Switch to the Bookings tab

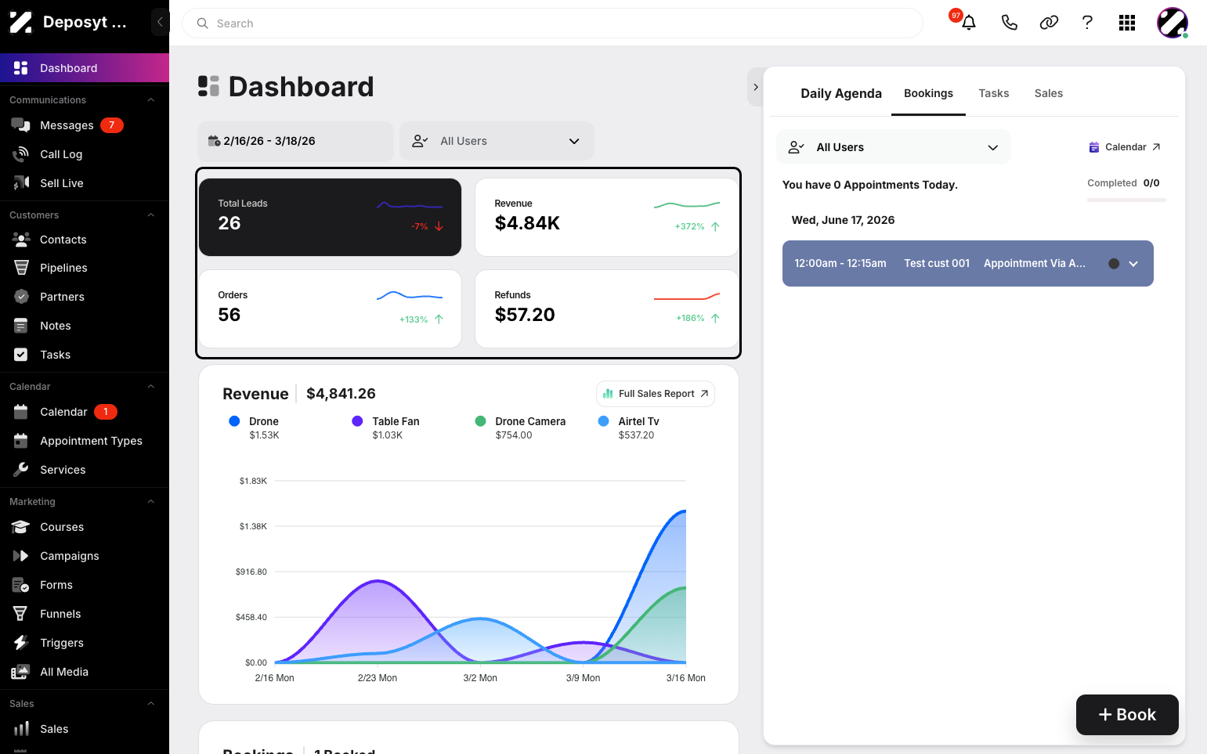(x=928, y=93)
